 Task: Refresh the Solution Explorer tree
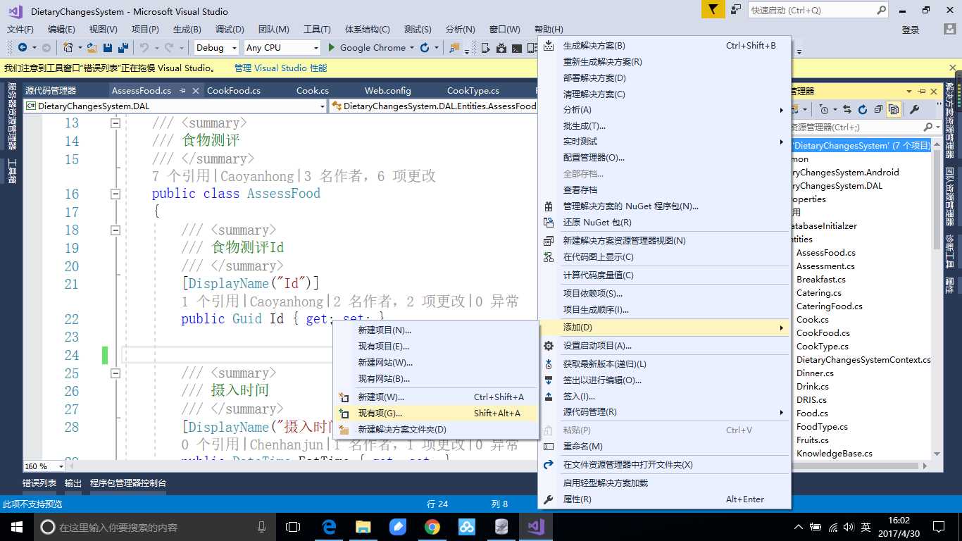[x=862, y=109]
